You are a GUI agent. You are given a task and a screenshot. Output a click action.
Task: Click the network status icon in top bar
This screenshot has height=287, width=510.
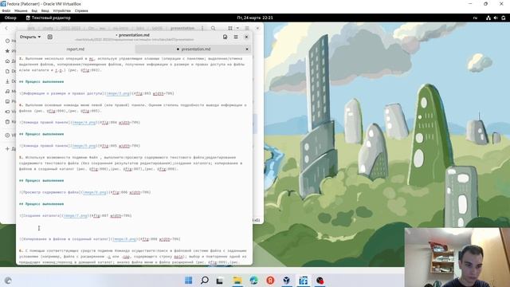coord(488,18)
